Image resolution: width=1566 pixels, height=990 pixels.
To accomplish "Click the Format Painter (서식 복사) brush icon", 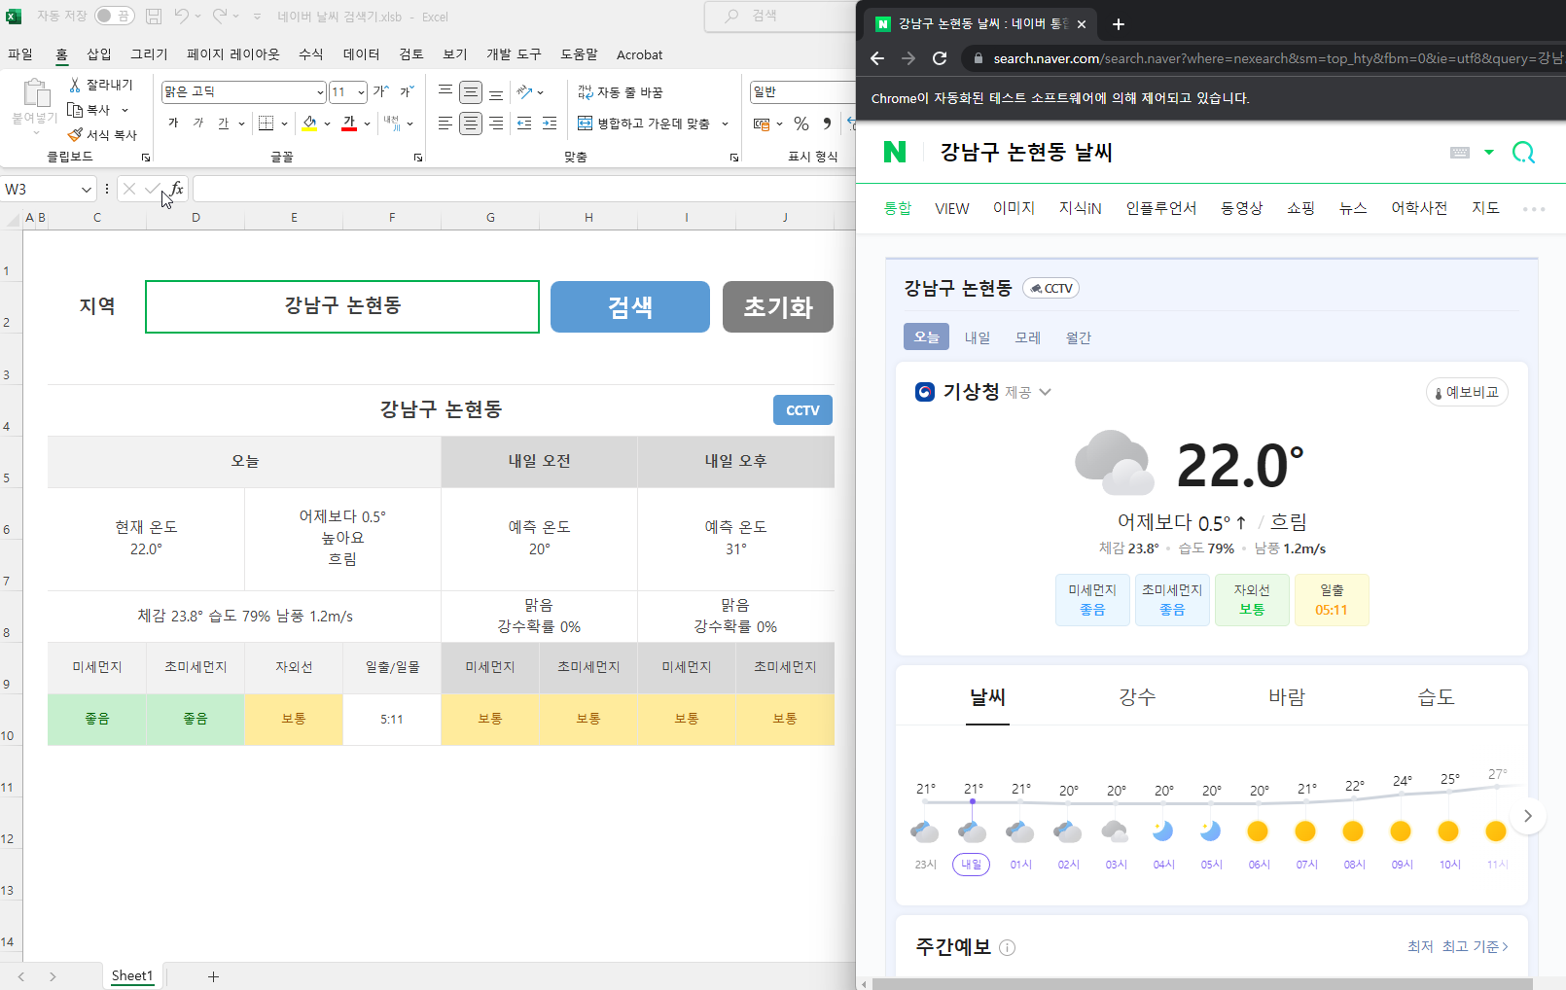I will pyautogui.click(x=75, y=134).
